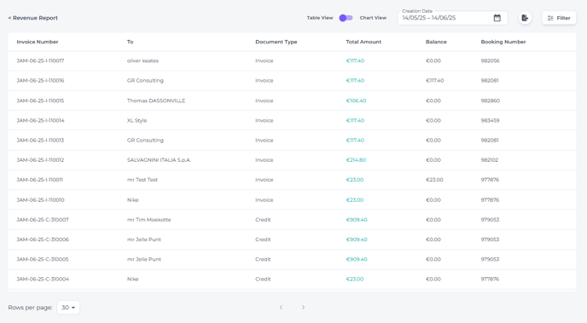Expand the Rows per page dropdown

68,308
